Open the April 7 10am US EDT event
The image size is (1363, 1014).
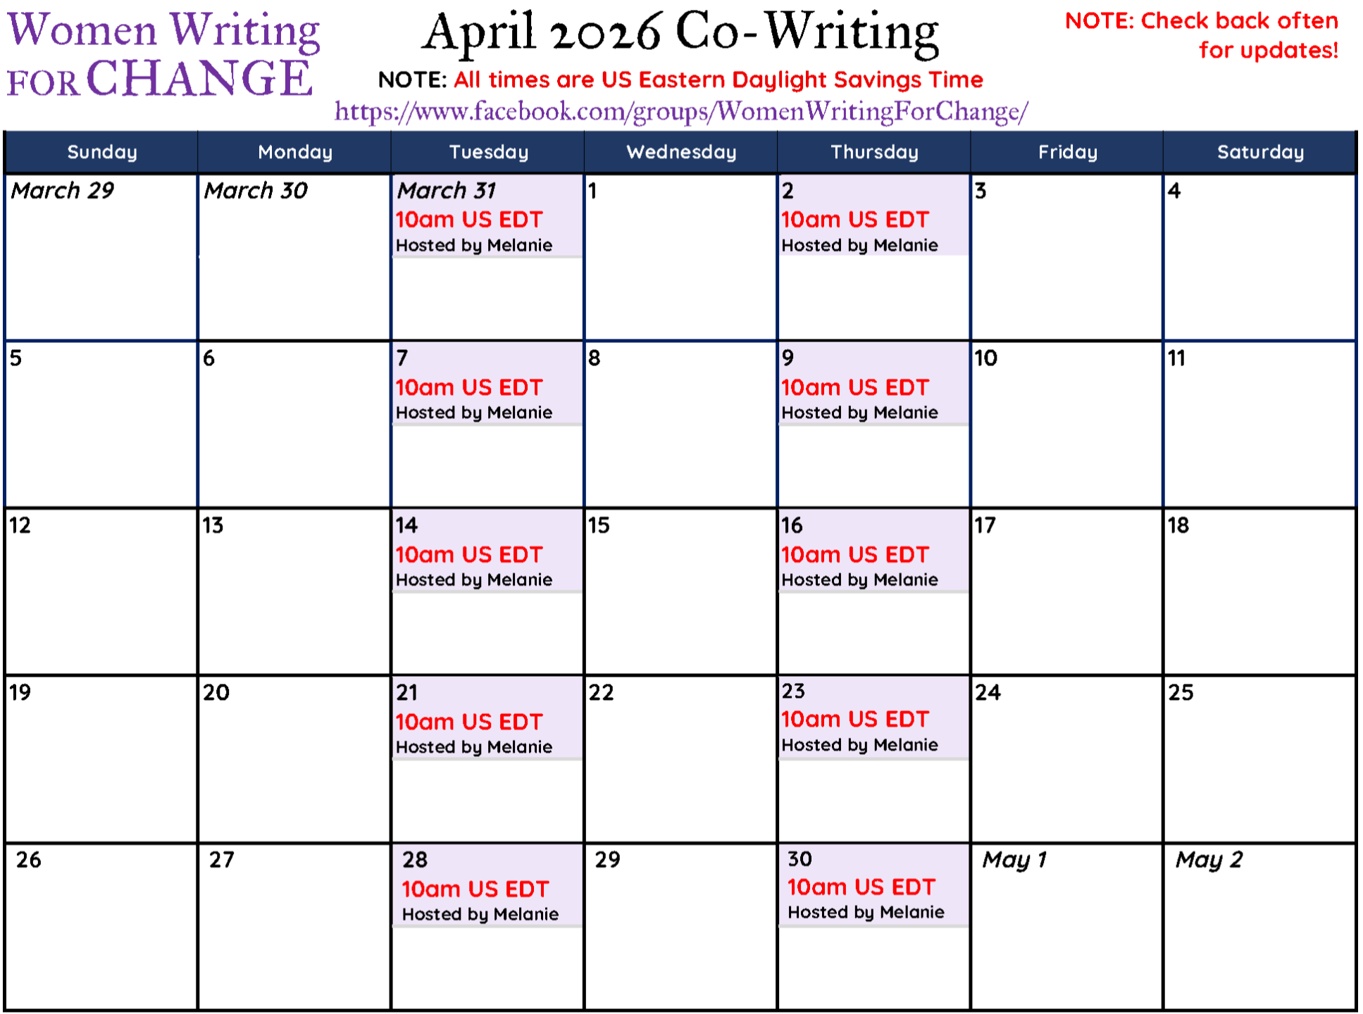tap(487, 384)
